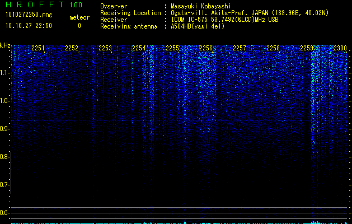Viewport: 352px width, 224px height.
Task: Click the 2252 time marker
Action: 72,48
